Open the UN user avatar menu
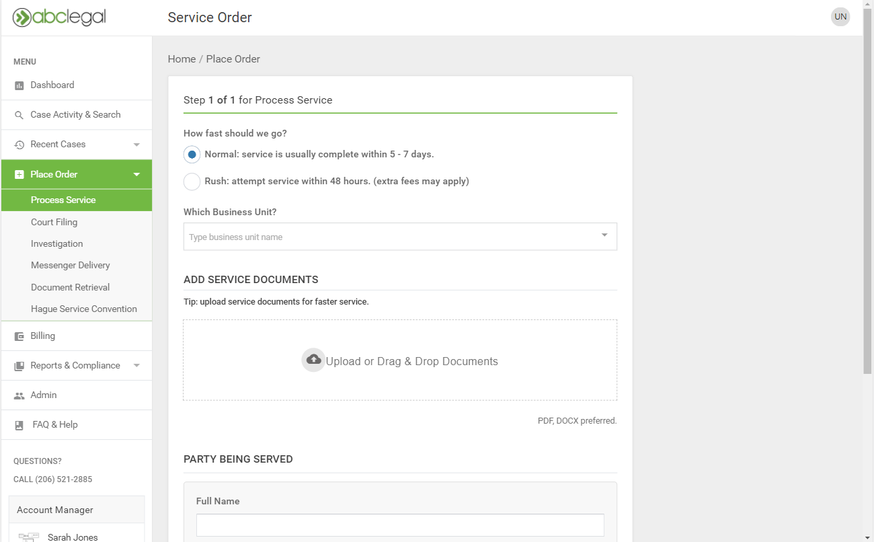 [840, 17]
